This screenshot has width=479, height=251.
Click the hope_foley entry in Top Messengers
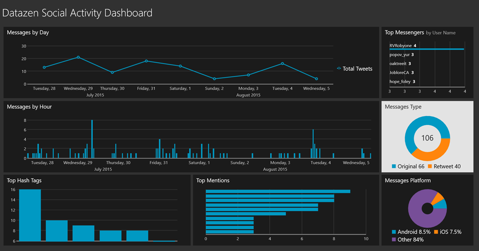click(x=399, y=81)
